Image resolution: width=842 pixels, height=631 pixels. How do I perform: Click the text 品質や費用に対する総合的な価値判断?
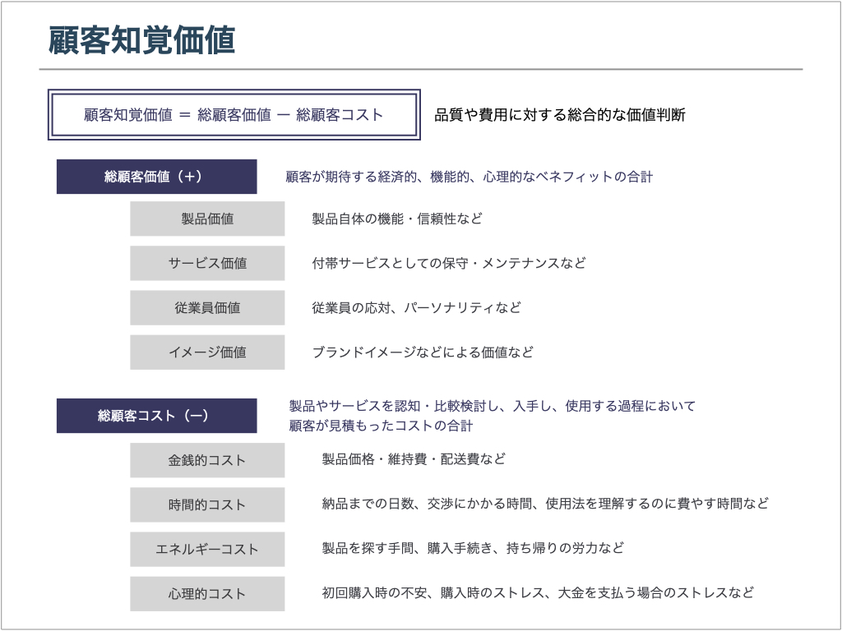(559, 115)
